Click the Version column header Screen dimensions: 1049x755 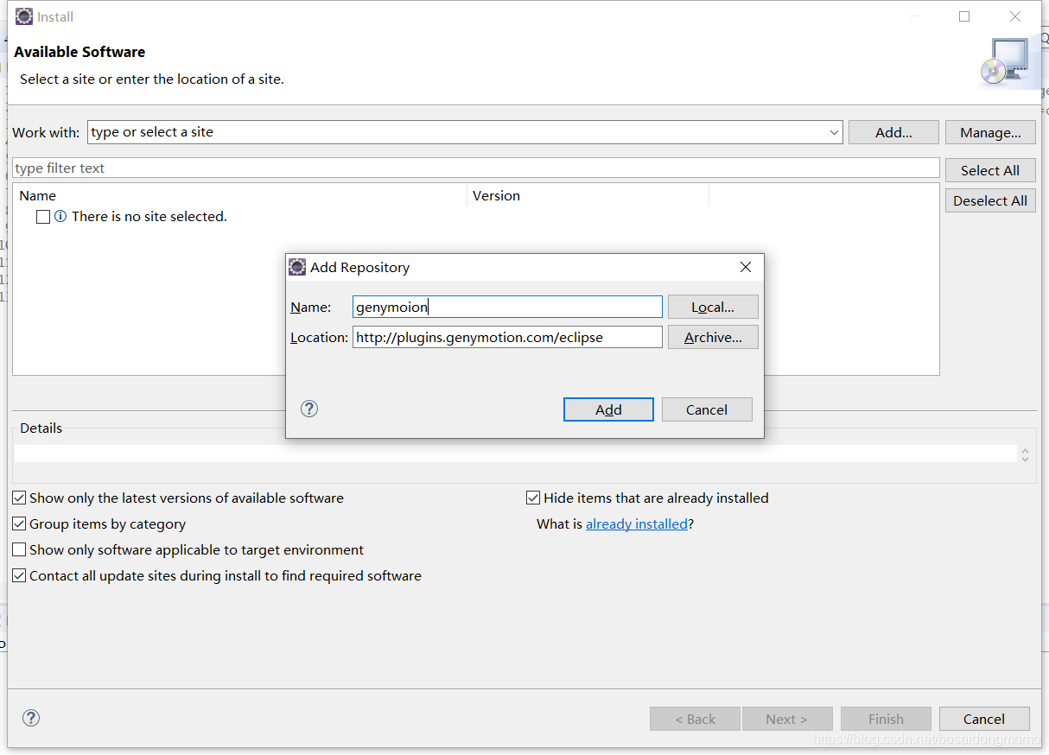point(588,196)
